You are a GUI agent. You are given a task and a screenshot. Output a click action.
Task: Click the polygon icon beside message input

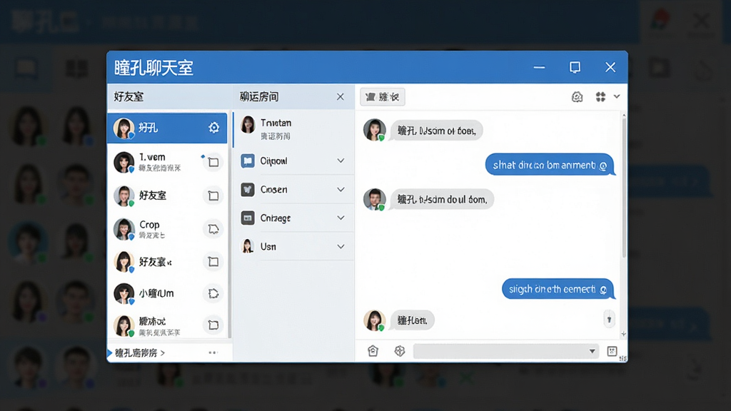[x=400, y=351]
